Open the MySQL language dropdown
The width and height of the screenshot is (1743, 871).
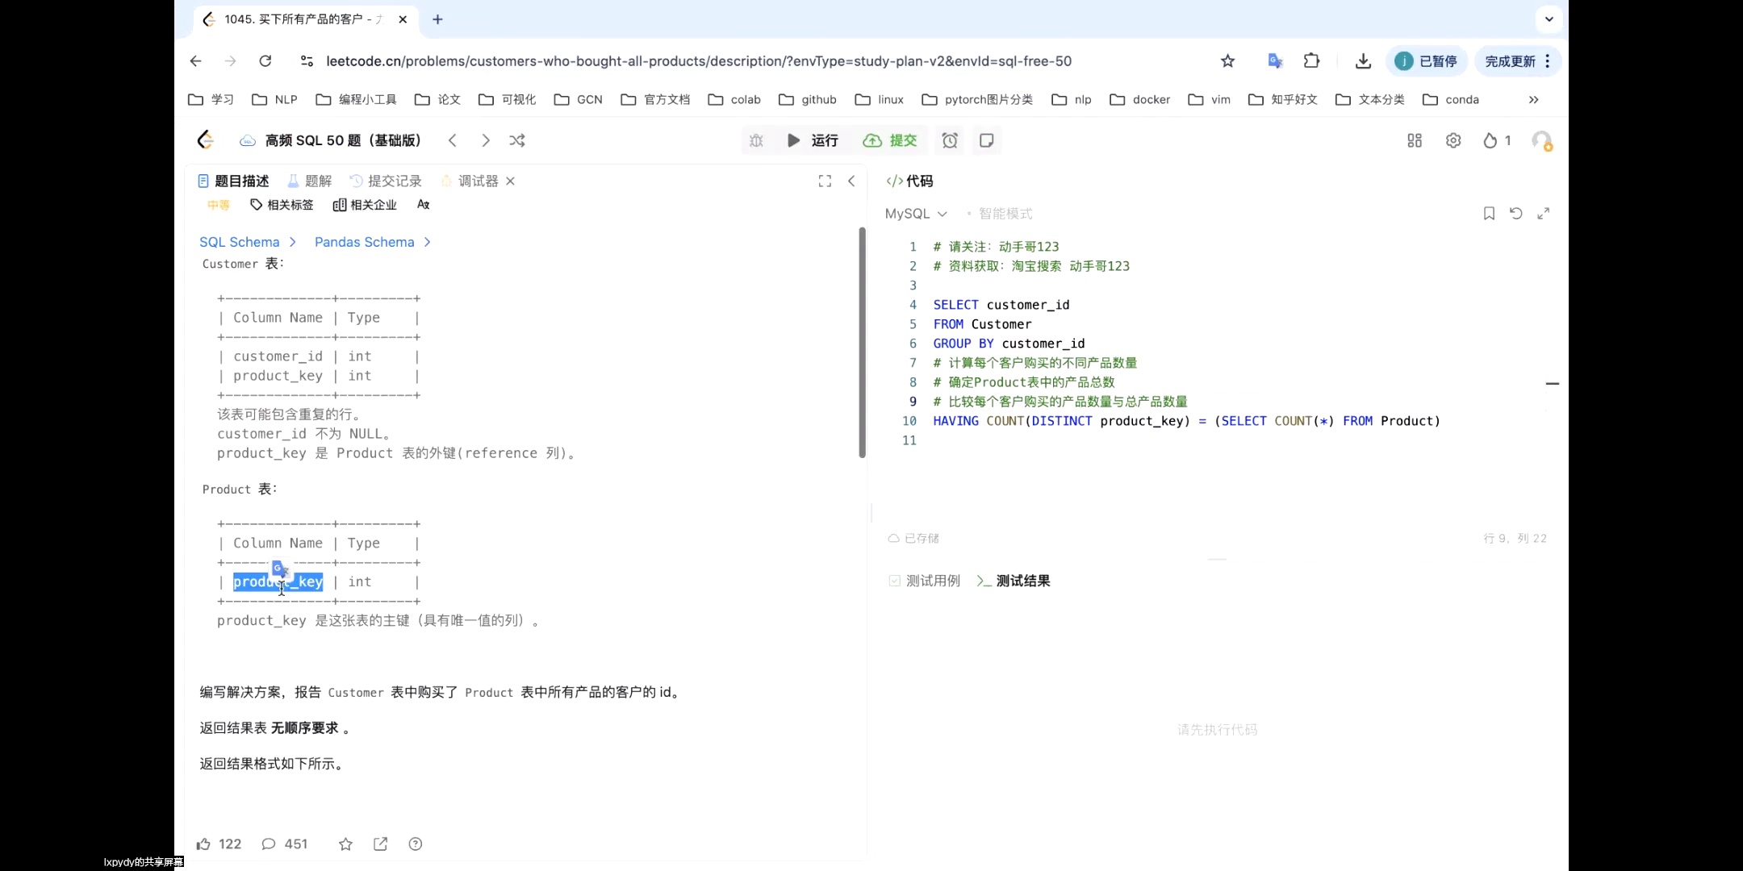point(915,213)
